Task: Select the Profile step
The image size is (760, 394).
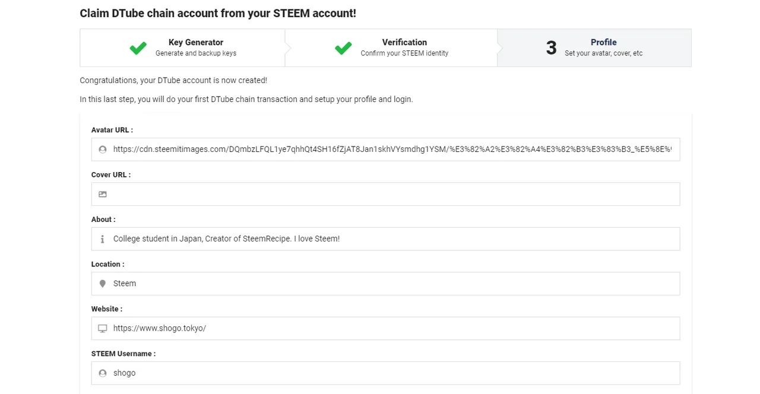Action: [594, 47]
